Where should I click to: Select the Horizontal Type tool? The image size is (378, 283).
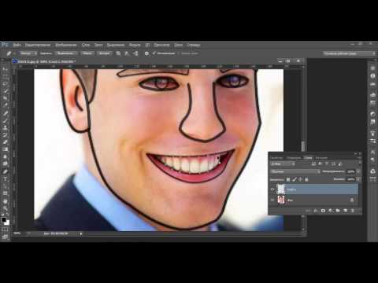5,179
